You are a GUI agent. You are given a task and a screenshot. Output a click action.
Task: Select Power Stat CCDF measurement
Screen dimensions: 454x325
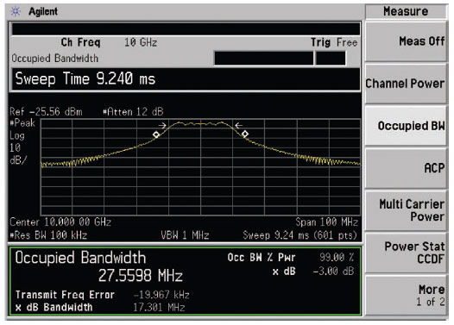[x=406, y=253]
